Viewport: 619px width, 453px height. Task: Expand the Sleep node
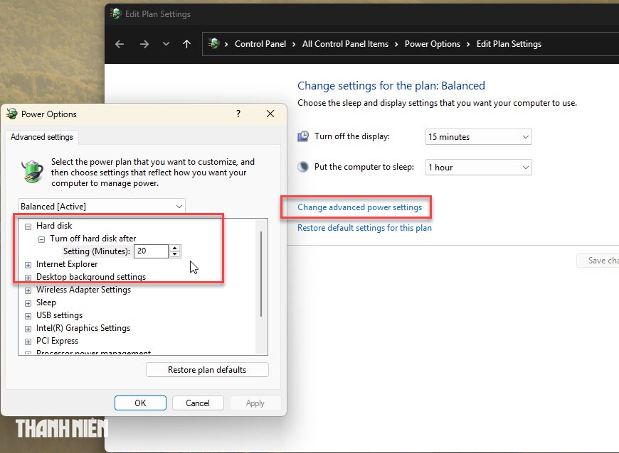click(x=28, y=303)
